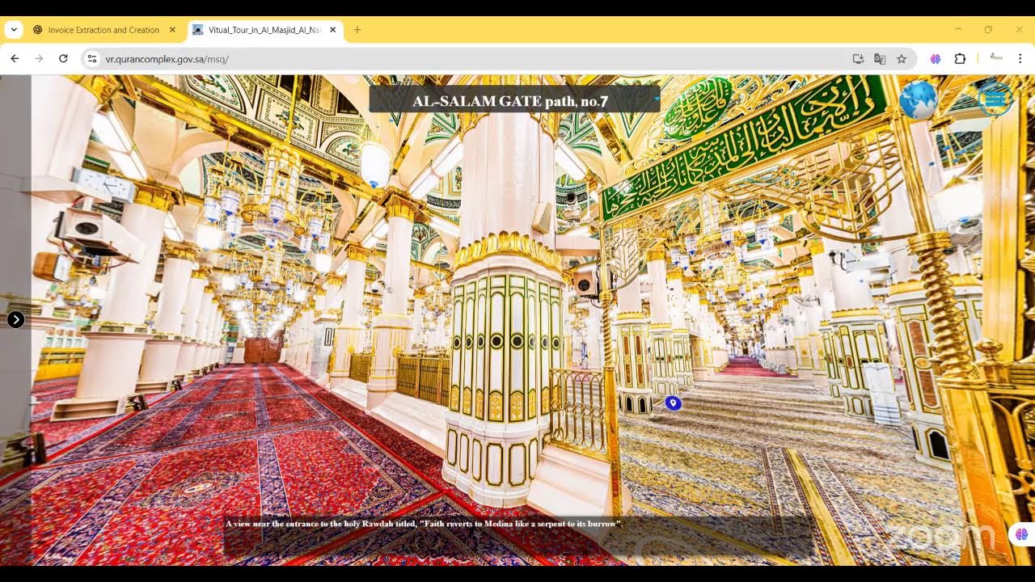Image resolution: width=1035 pixels, height=582 pixels.
Task: Click the translate page icon
Action: (x=880, y=59)
